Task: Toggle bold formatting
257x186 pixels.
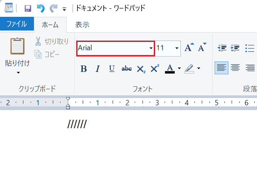Action: tap(84, 69)
